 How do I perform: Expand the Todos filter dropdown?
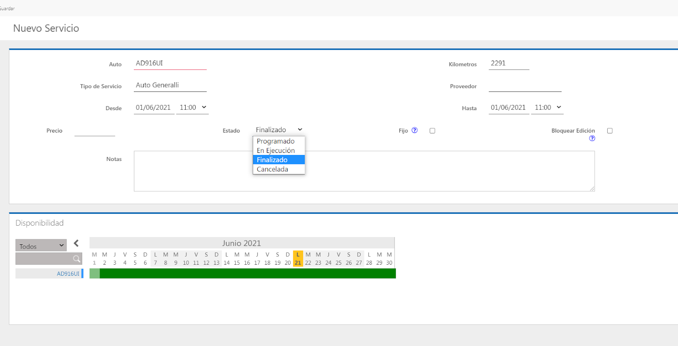[x=41, y=246]
